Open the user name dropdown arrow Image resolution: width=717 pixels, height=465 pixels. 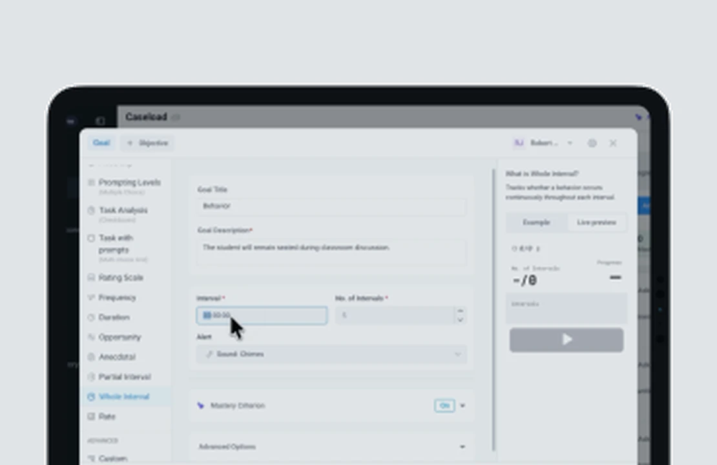[570, 143]
